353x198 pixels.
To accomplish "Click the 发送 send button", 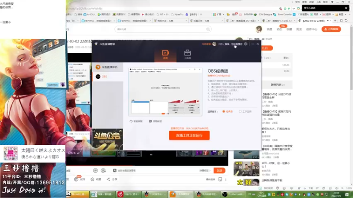I will (219, 171).
